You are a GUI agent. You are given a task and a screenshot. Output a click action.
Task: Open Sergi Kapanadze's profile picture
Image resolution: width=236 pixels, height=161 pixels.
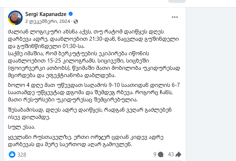pyautogui.click(x=15, y=17)
